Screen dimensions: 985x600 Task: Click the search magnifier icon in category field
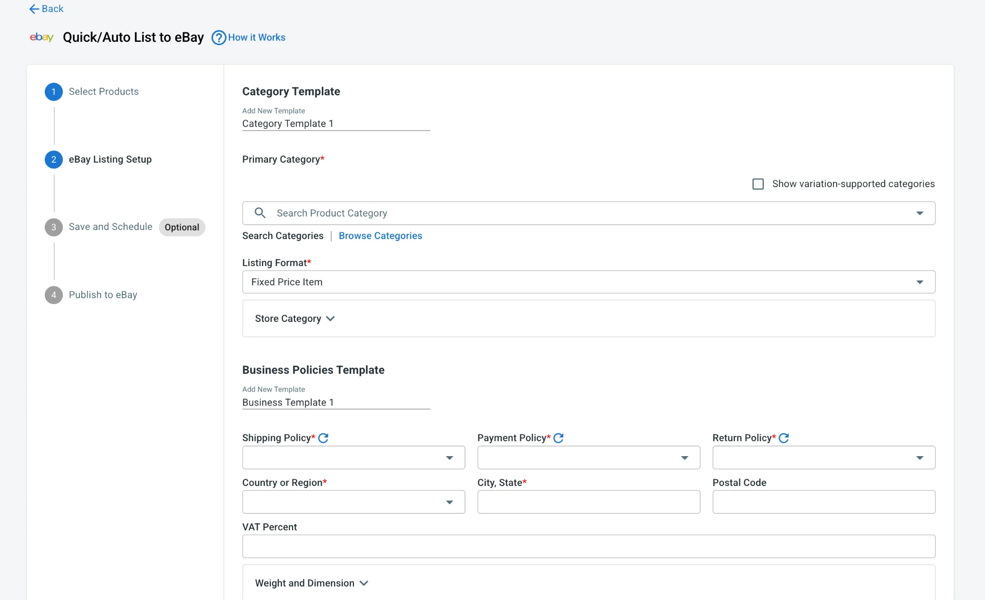[x=260, y=213]
